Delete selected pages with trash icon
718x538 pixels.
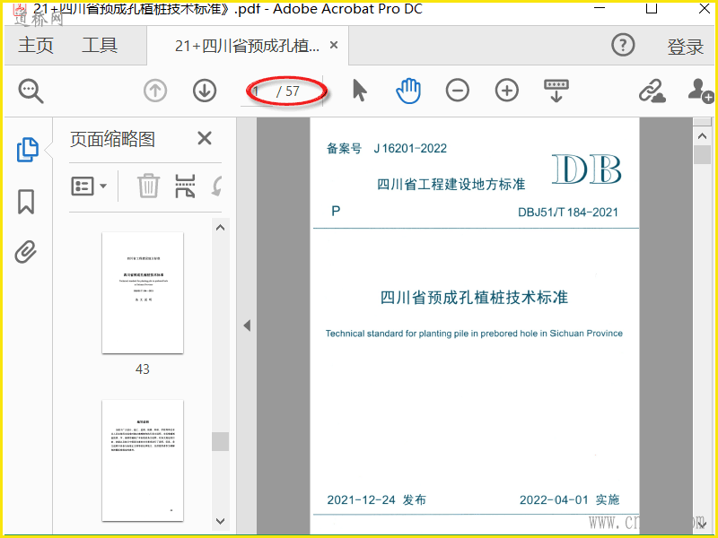pos(148,186)
